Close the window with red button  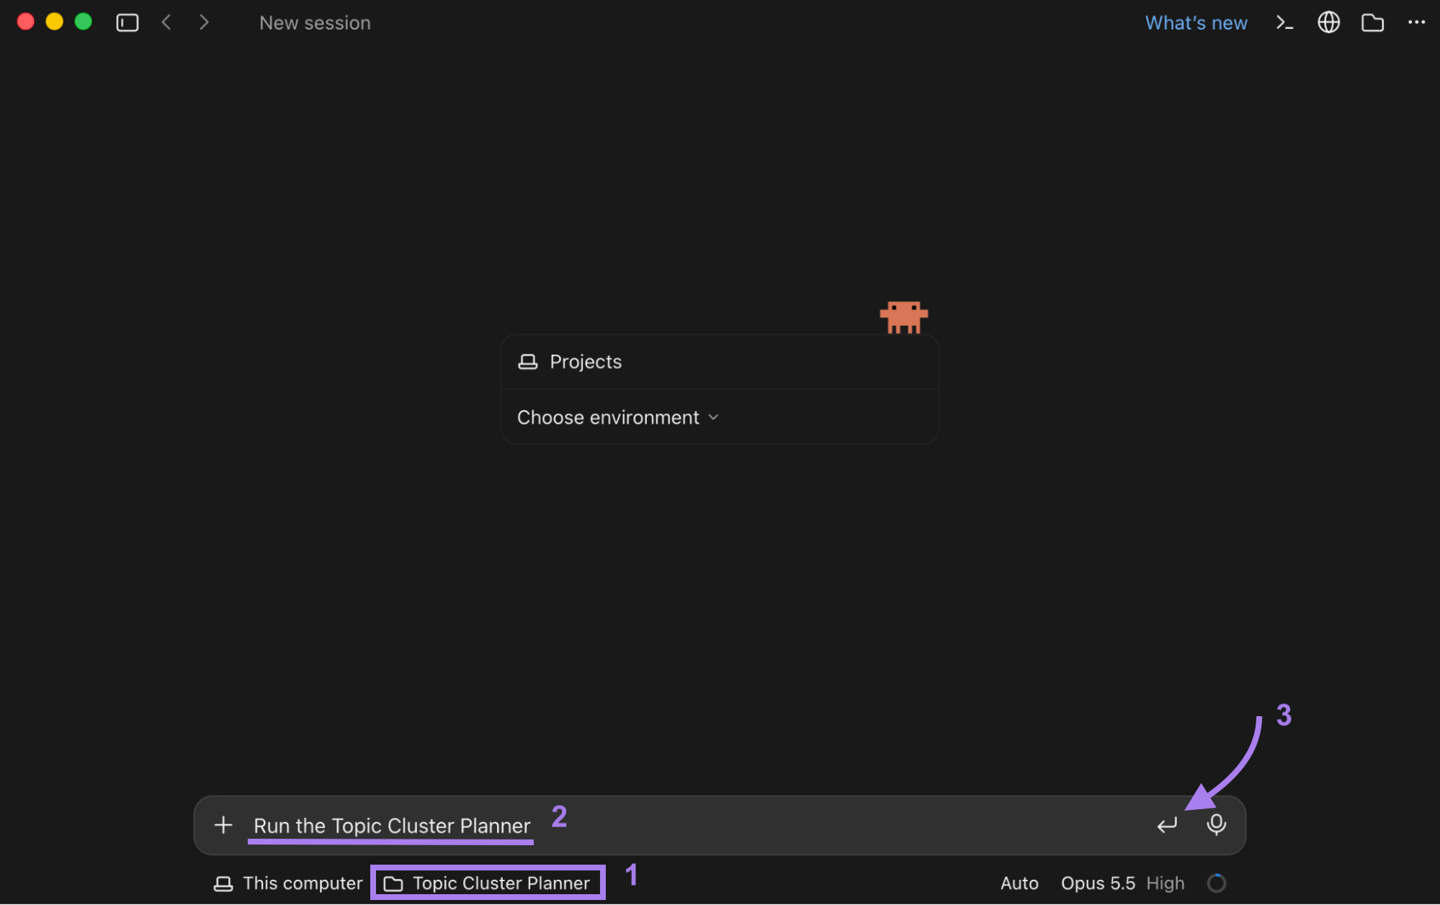(26, 22)
